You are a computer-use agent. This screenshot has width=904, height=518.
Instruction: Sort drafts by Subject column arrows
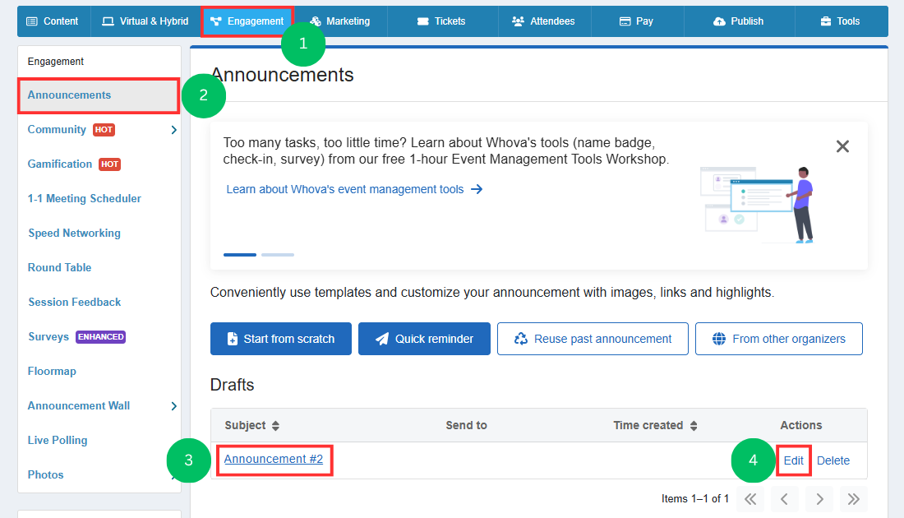pos(275,426)
